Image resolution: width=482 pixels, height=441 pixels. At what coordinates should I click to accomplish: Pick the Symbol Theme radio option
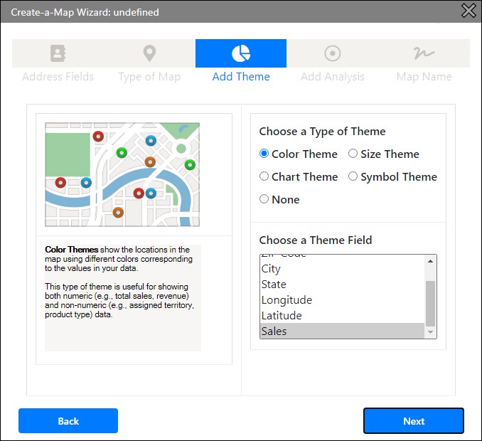[353, 176]
